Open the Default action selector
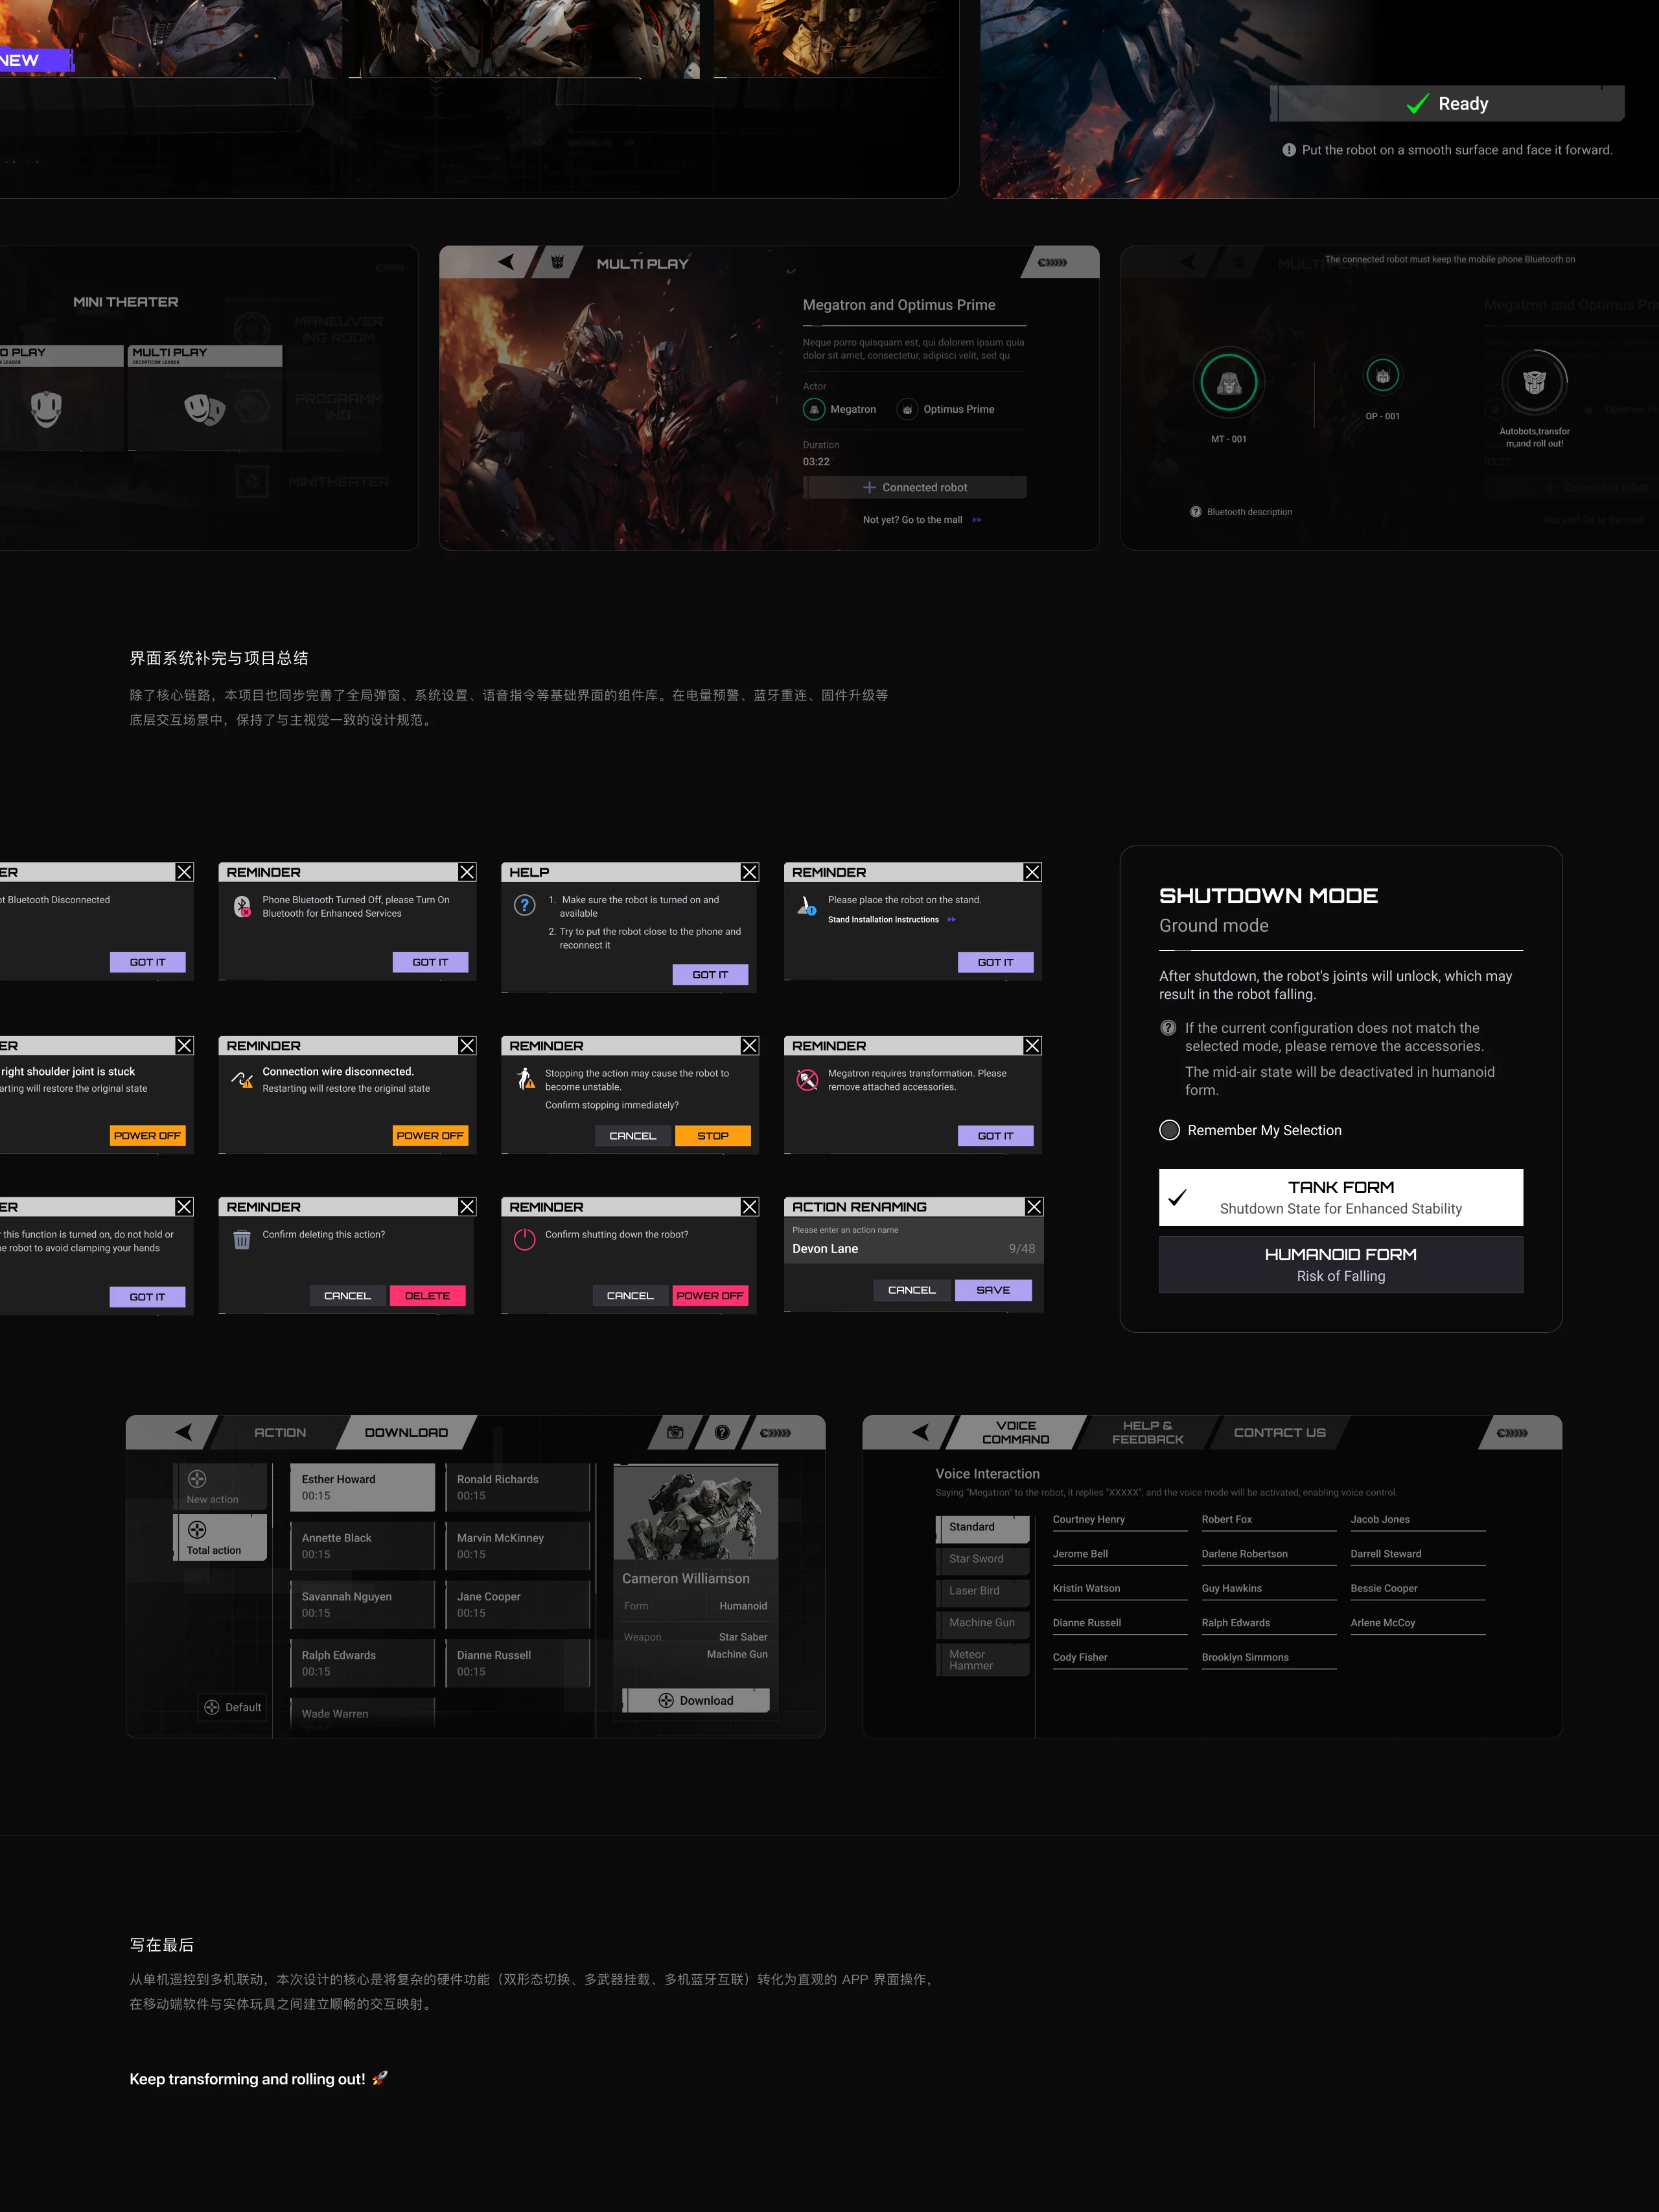 coord(233,1707)
